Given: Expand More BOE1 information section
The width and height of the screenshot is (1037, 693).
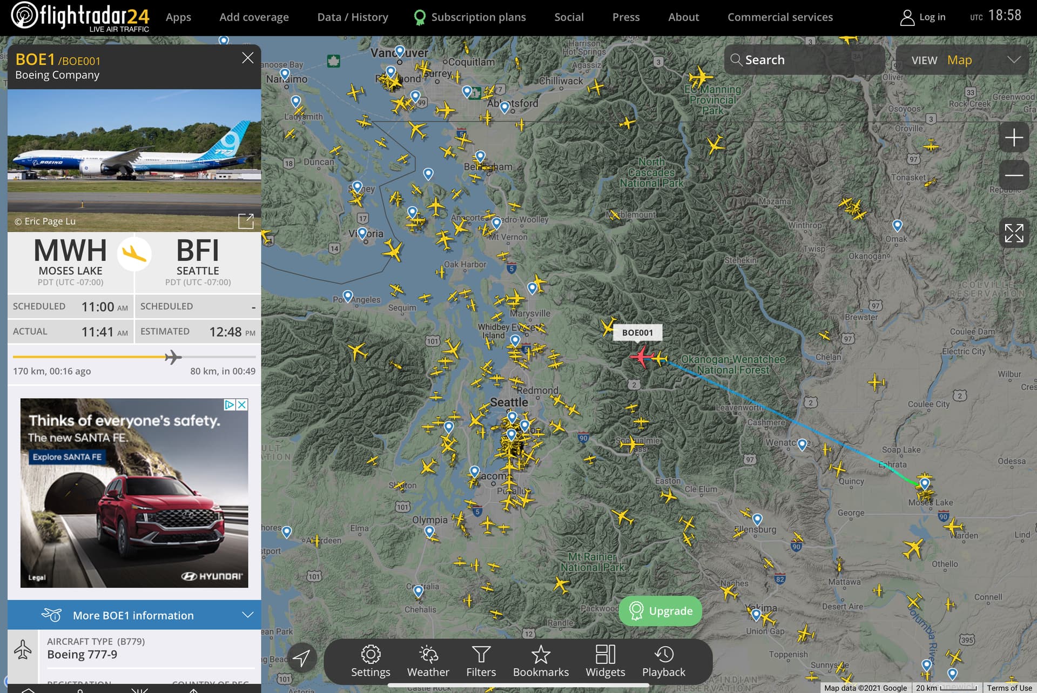Looking at the screenshot, I should (134, 615).
